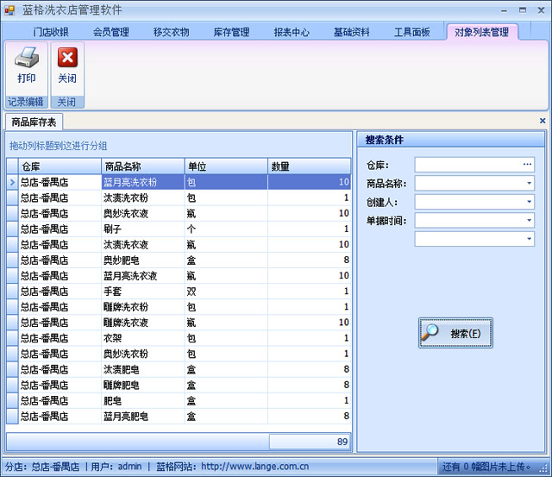Click the total 89 summary cell
The image size is (552, 477).
(x=310, y=442)
